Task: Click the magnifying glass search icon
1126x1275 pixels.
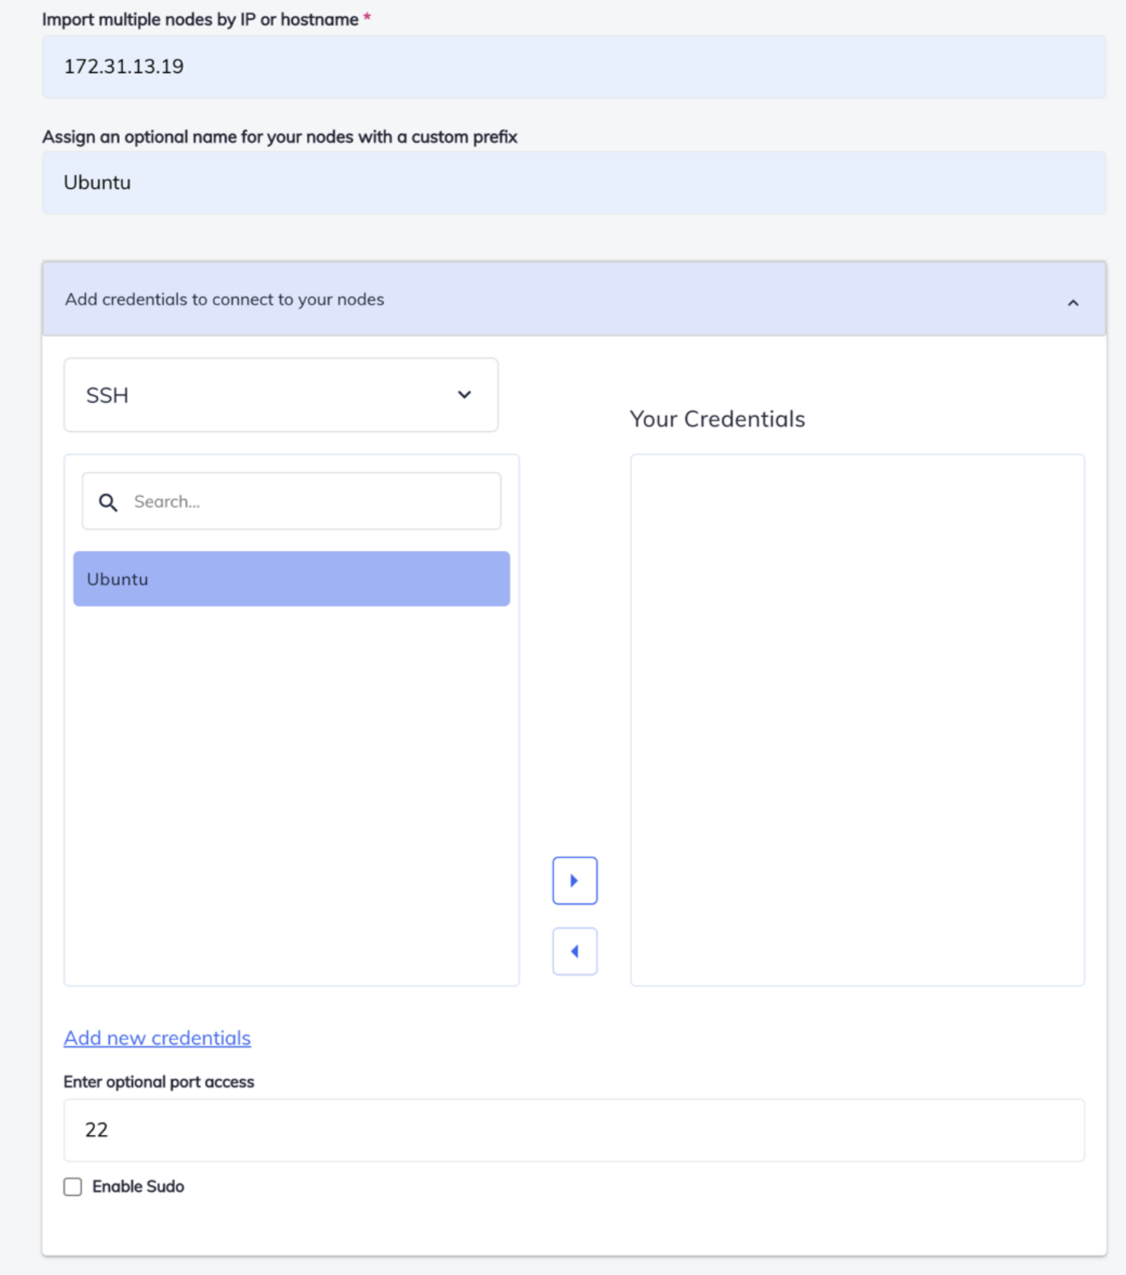Action: click(108, 502)
